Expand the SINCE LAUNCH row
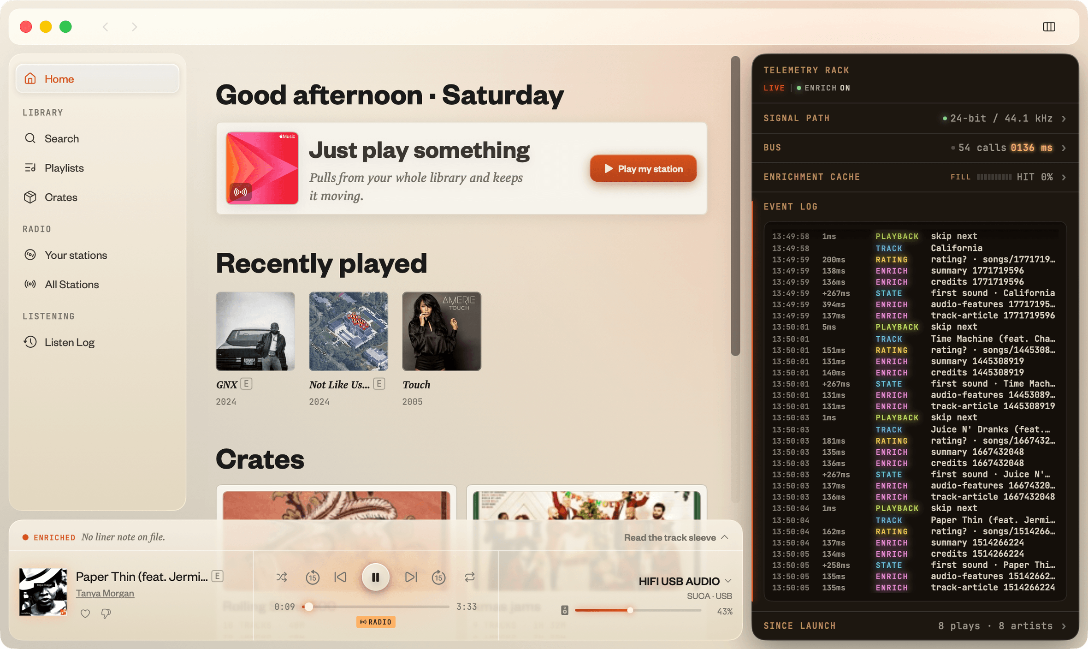This screenshot has width=1088, height=649. 915,626
